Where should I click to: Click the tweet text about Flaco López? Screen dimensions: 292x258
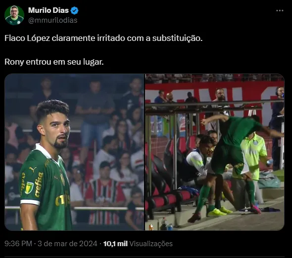coord(103,38)
